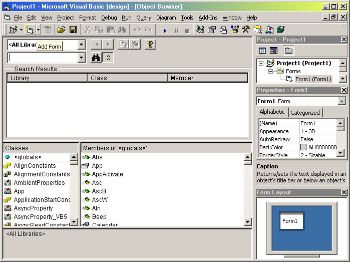Open the Project Explorer toolbar icon
The width and height of the screenshot is (350, 262).
(200, 30)
